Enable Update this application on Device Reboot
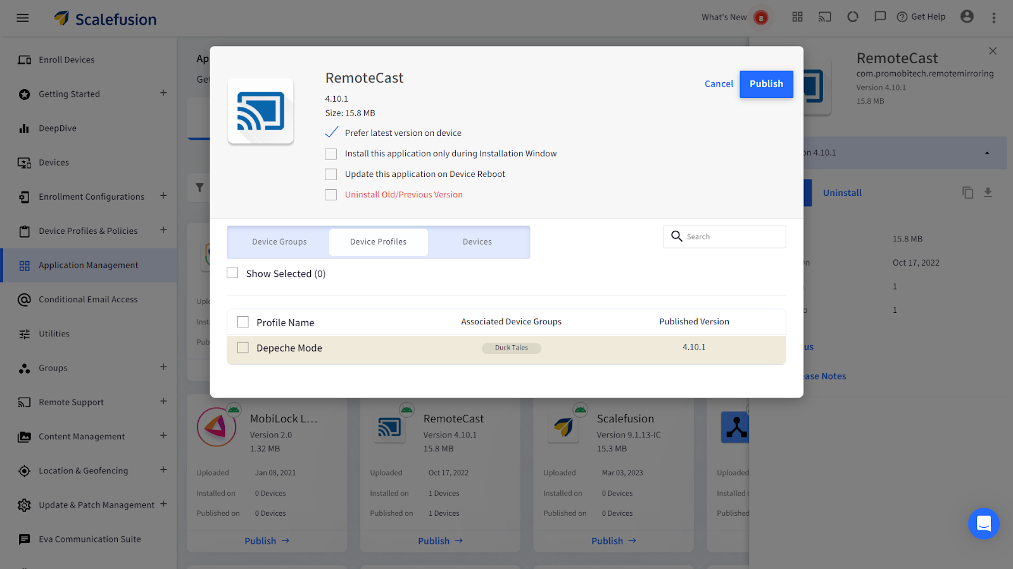Viewport: 1013px width, 569px height. pos(330,174)
